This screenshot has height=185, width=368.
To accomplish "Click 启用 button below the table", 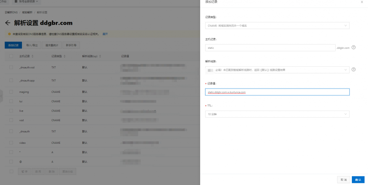I will (x=38, y=171).
